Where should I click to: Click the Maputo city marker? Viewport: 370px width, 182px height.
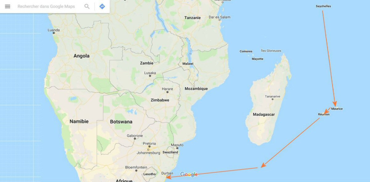click(x=177, y=148)
